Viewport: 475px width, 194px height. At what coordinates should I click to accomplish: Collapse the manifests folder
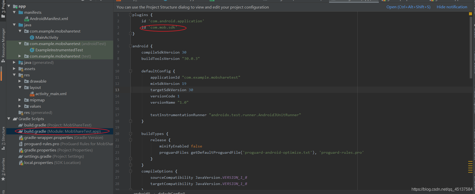coord(14,12)
